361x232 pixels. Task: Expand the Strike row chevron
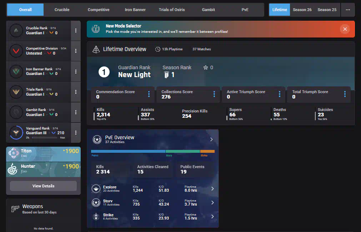pyautogui.click(x=212, y=217)
